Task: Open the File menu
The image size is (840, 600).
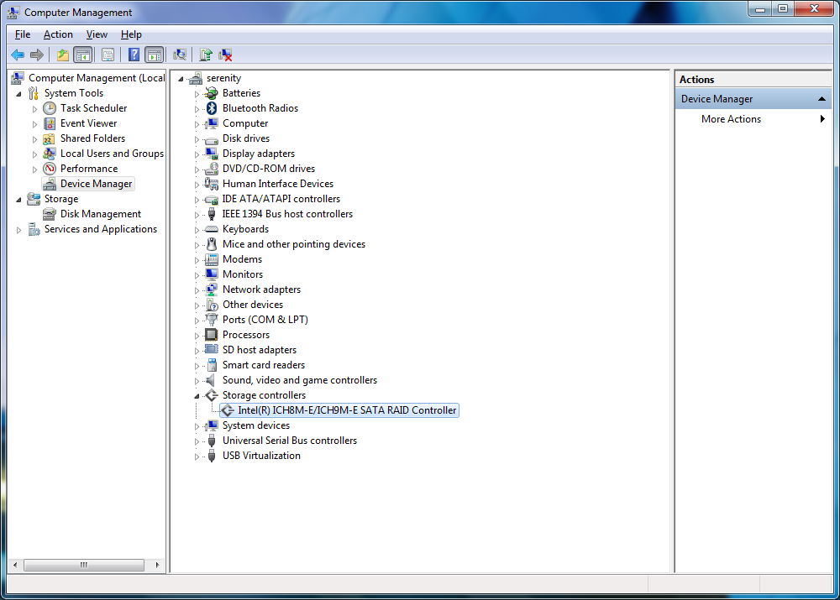Action: coord(23,34)
